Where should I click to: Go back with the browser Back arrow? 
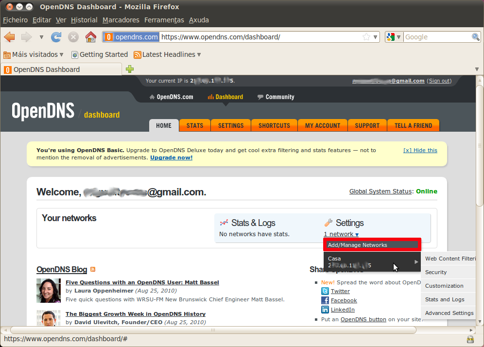(x=10, y=37)
